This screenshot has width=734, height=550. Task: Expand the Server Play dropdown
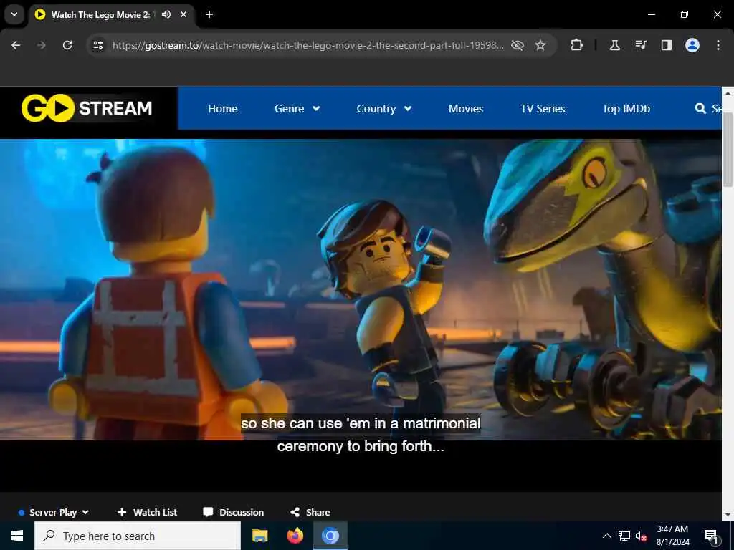[53, 512]
